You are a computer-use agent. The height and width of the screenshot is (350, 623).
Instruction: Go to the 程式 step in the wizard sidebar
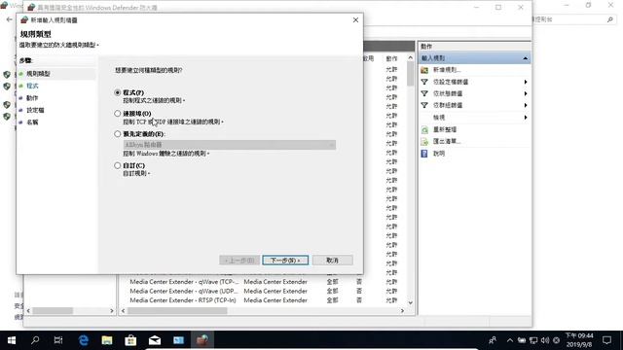point(32,86)
